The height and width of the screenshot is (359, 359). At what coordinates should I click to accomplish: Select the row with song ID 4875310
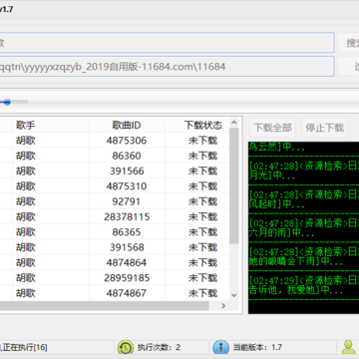tap(115, 186)
